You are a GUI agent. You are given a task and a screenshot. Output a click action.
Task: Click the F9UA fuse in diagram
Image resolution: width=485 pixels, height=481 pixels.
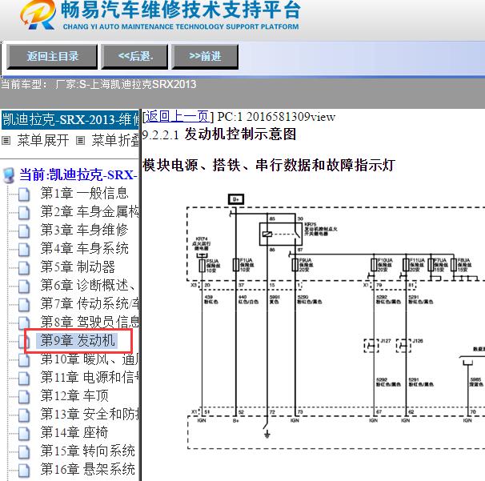click(x=295, y=265)
